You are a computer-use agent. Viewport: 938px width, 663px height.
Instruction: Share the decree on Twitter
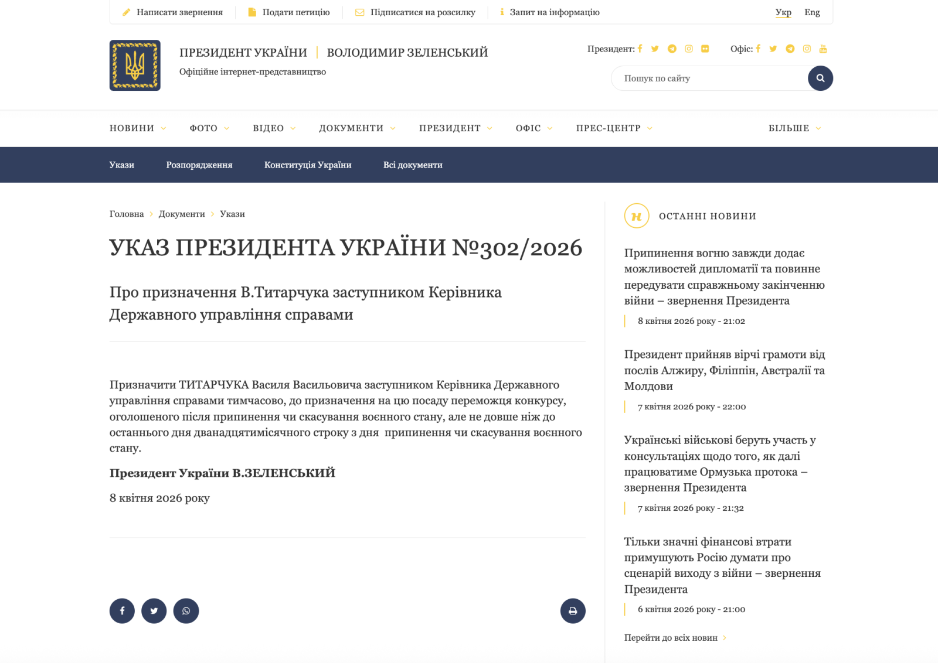[x=154, y=611]
